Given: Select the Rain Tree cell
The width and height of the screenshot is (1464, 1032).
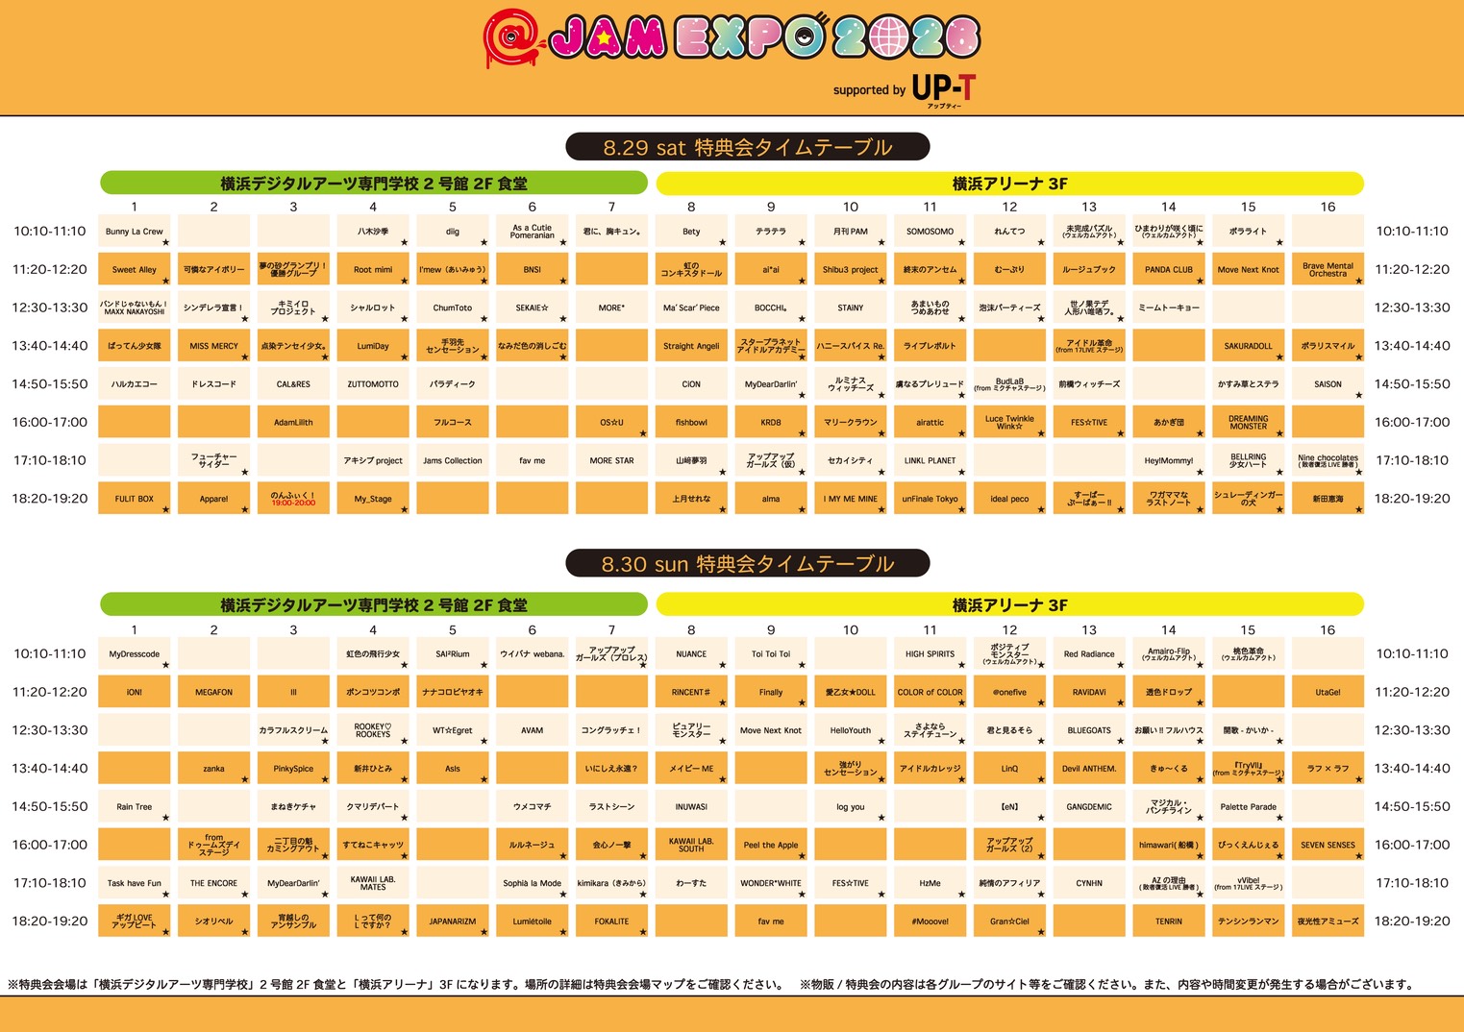Looking at the screenshot, I should [x=135, y=807].
